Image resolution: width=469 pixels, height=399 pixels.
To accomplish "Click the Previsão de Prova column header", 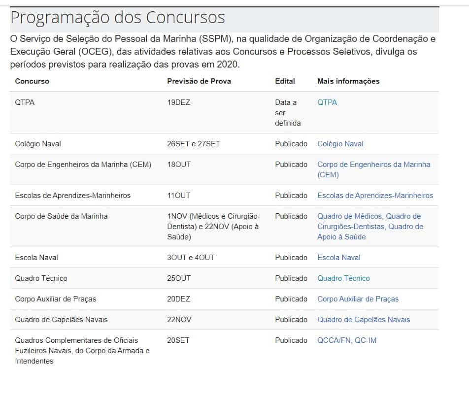I will coord(199,81).
